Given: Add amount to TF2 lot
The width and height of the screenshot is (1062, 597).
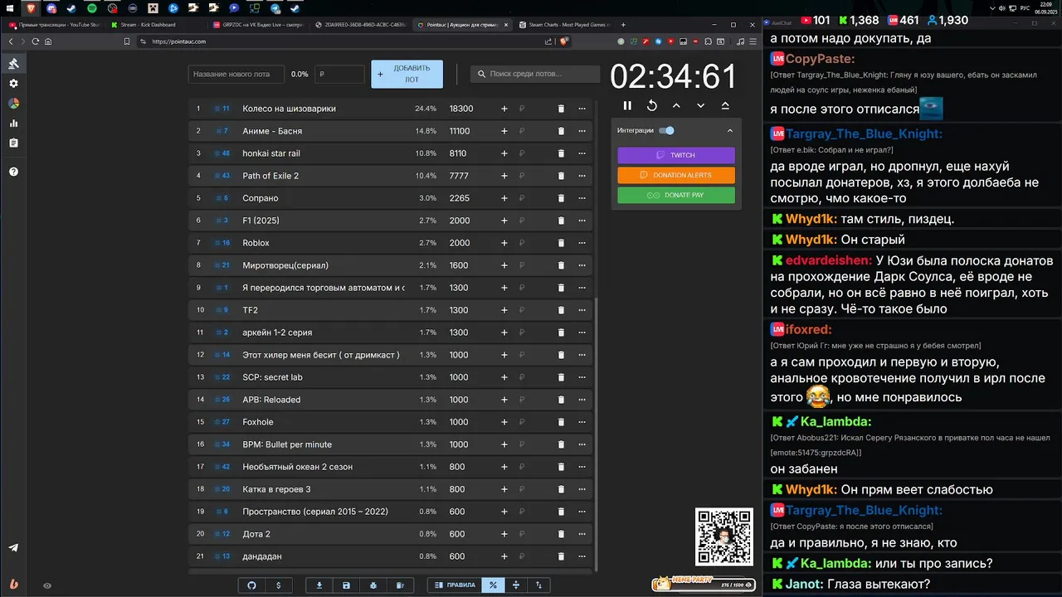Looking at the screenshot, I should 504,310.
